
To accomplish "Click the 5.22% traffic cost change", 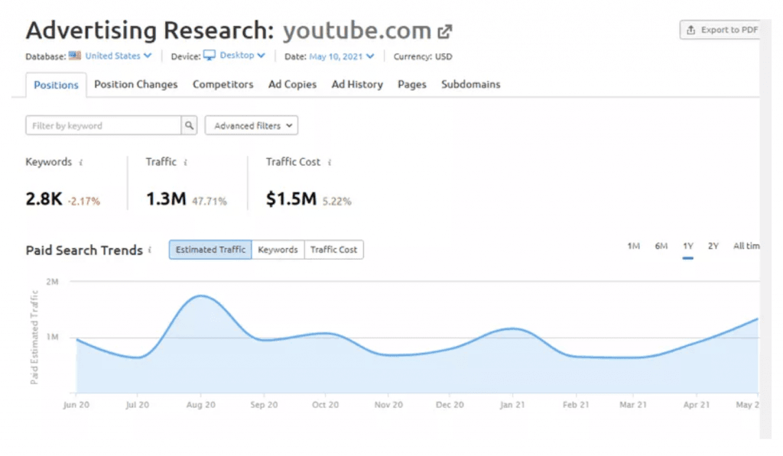I will [x=336, y=201].
